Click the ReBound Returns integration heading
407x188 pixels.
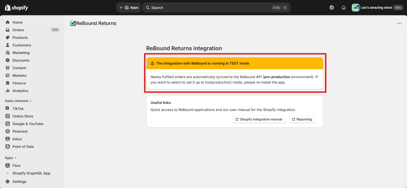coord(184,48)
